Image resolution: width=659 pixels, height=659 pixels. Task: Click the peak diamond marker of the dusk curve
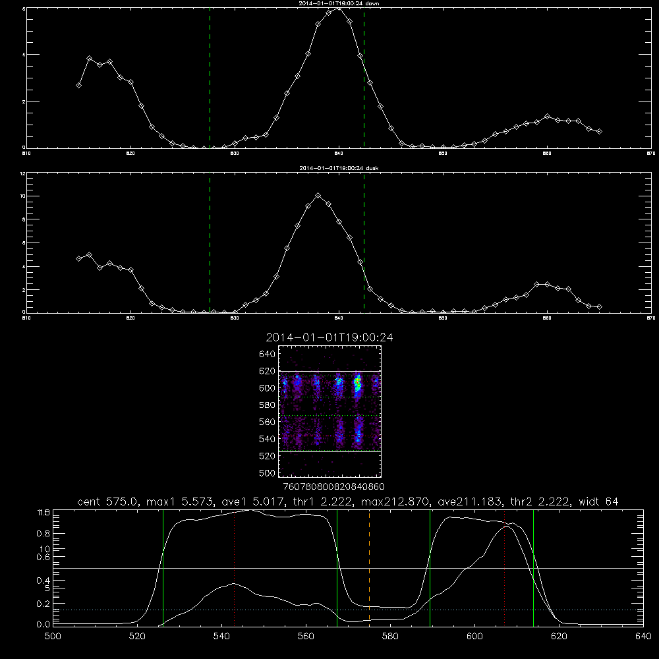pyautogui.click(x=318, y=196)
